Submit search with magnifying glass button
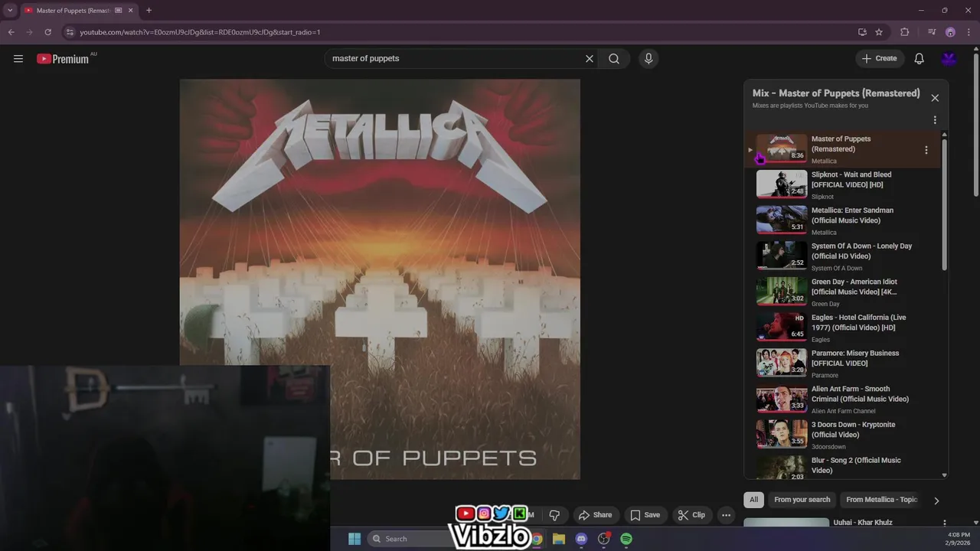Viewport: 980px width, 551px height. pos(614,59)
